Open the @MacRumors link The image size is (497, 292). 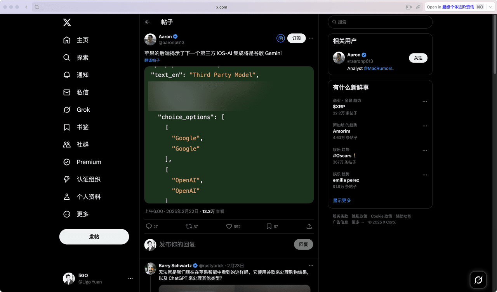point(378,68)
